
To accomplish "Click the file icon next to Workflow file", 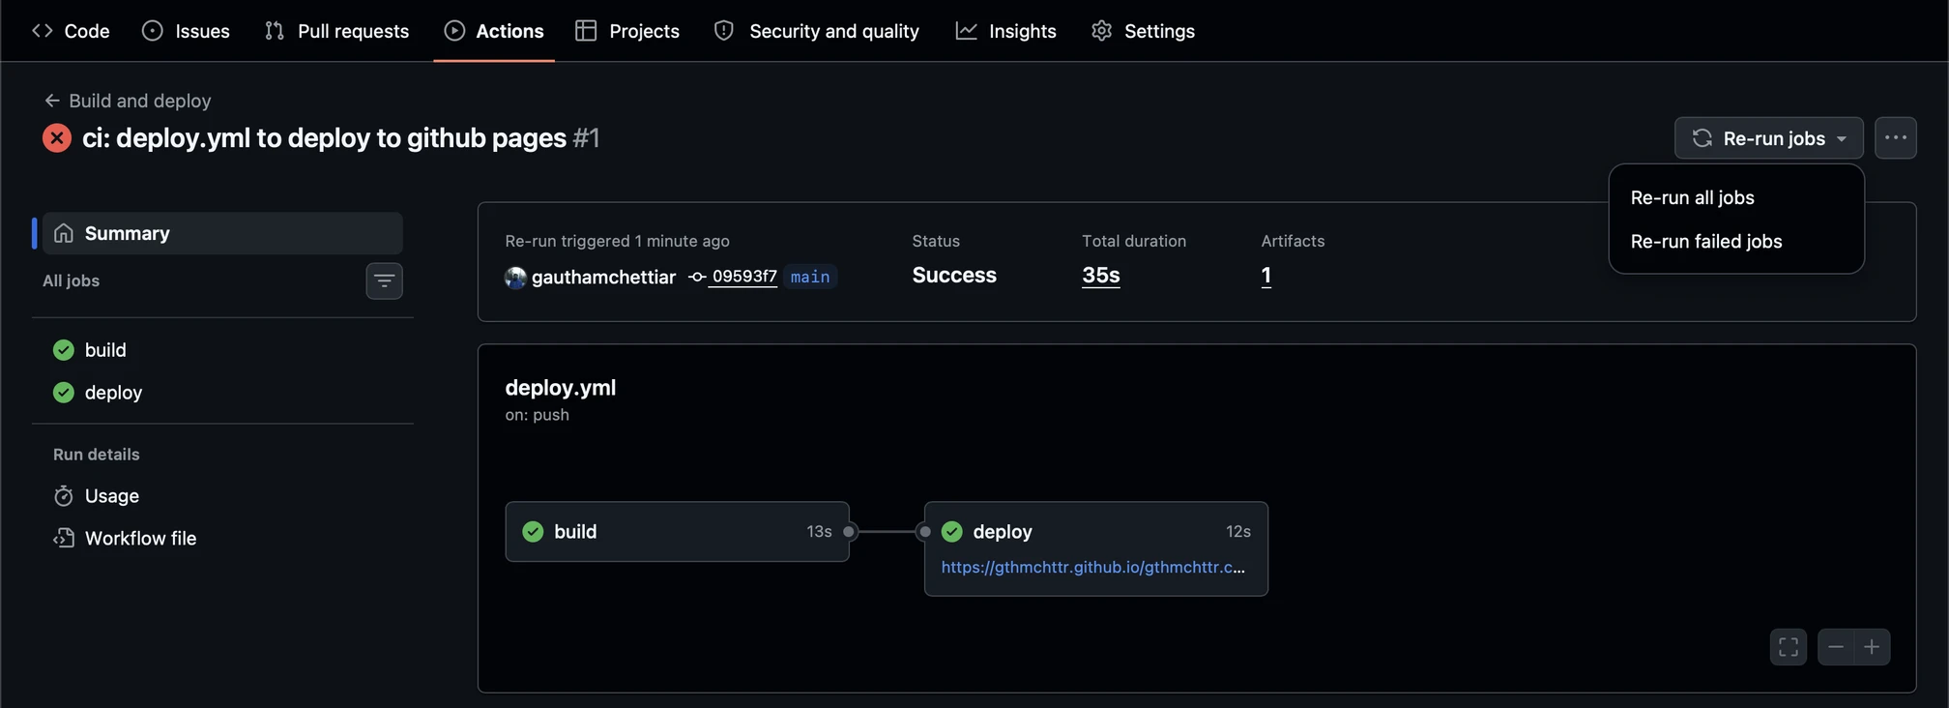I will 64,539.
